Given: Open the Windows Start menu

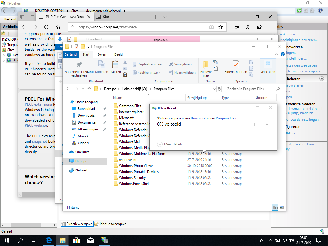Looking at the screenshot, I should (7, 240).
